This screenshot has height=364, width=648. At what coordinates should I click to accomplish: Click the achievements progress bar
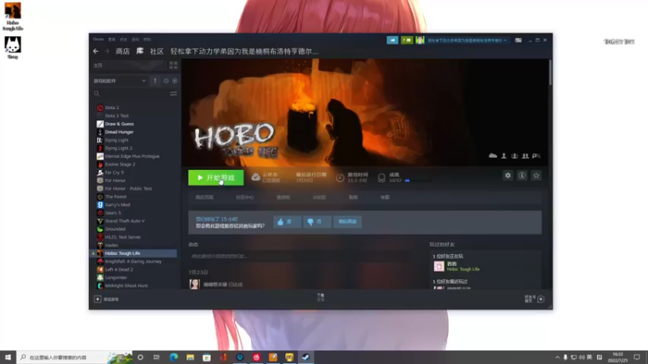[418, 180]
